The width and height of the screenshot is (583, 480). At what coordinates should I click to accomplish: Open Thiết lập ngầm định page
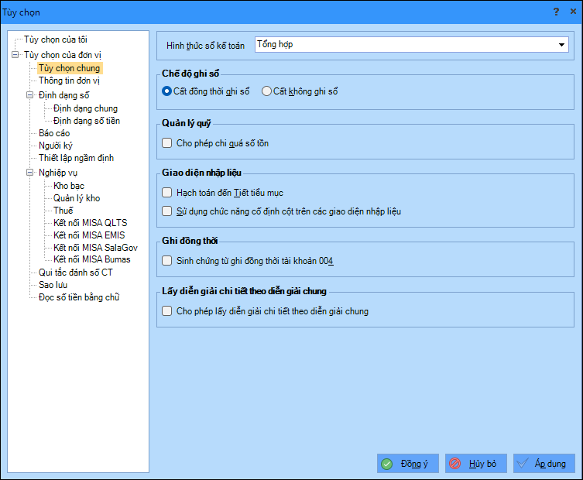76,158
